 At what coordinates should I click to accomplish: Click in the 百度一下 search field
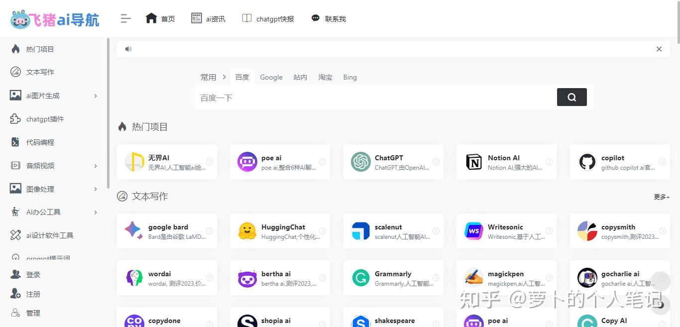point(376,98)
